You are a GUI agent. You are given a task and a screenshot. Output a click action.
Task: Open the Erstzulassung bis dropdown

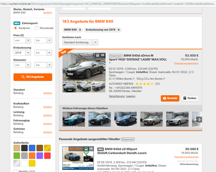coord(43,53)
